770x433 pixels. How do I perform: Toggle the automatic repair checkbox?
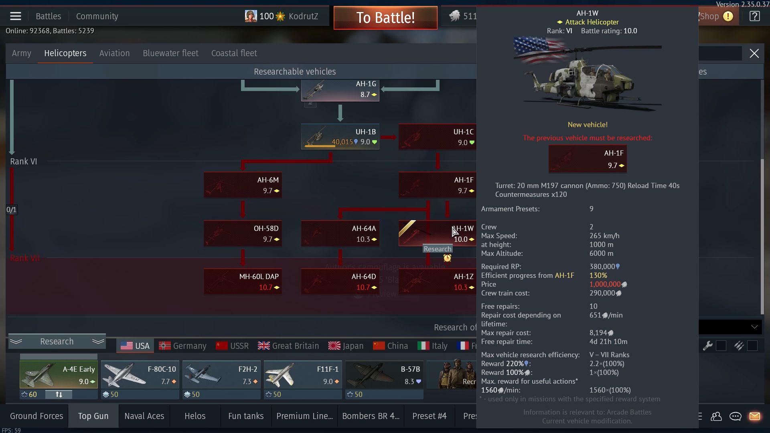pyautogui.click(x=721, y=346)
